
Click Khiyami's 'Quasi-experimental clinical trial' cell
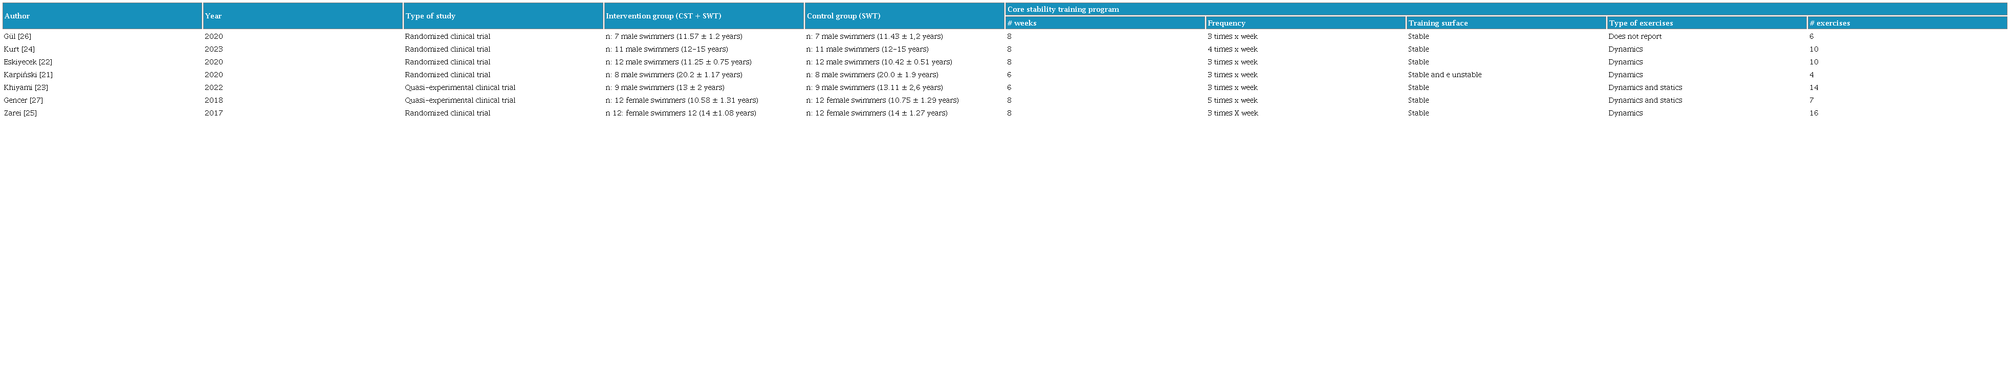460,88
